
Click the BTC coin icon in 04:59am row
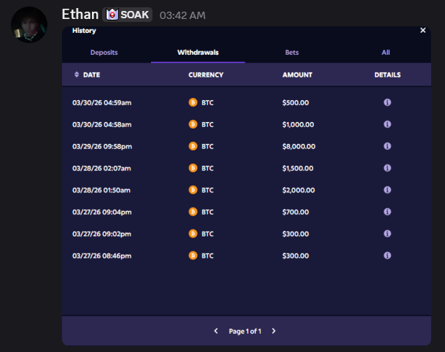pos(193,102)
